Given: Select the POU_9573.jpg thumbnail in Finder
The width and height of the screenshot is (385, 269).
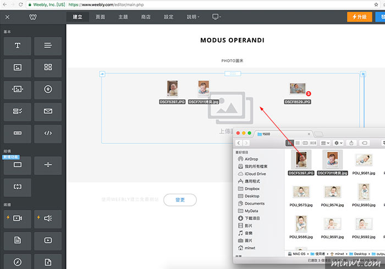Looking at the screenshot, I should tap(301, 192).
